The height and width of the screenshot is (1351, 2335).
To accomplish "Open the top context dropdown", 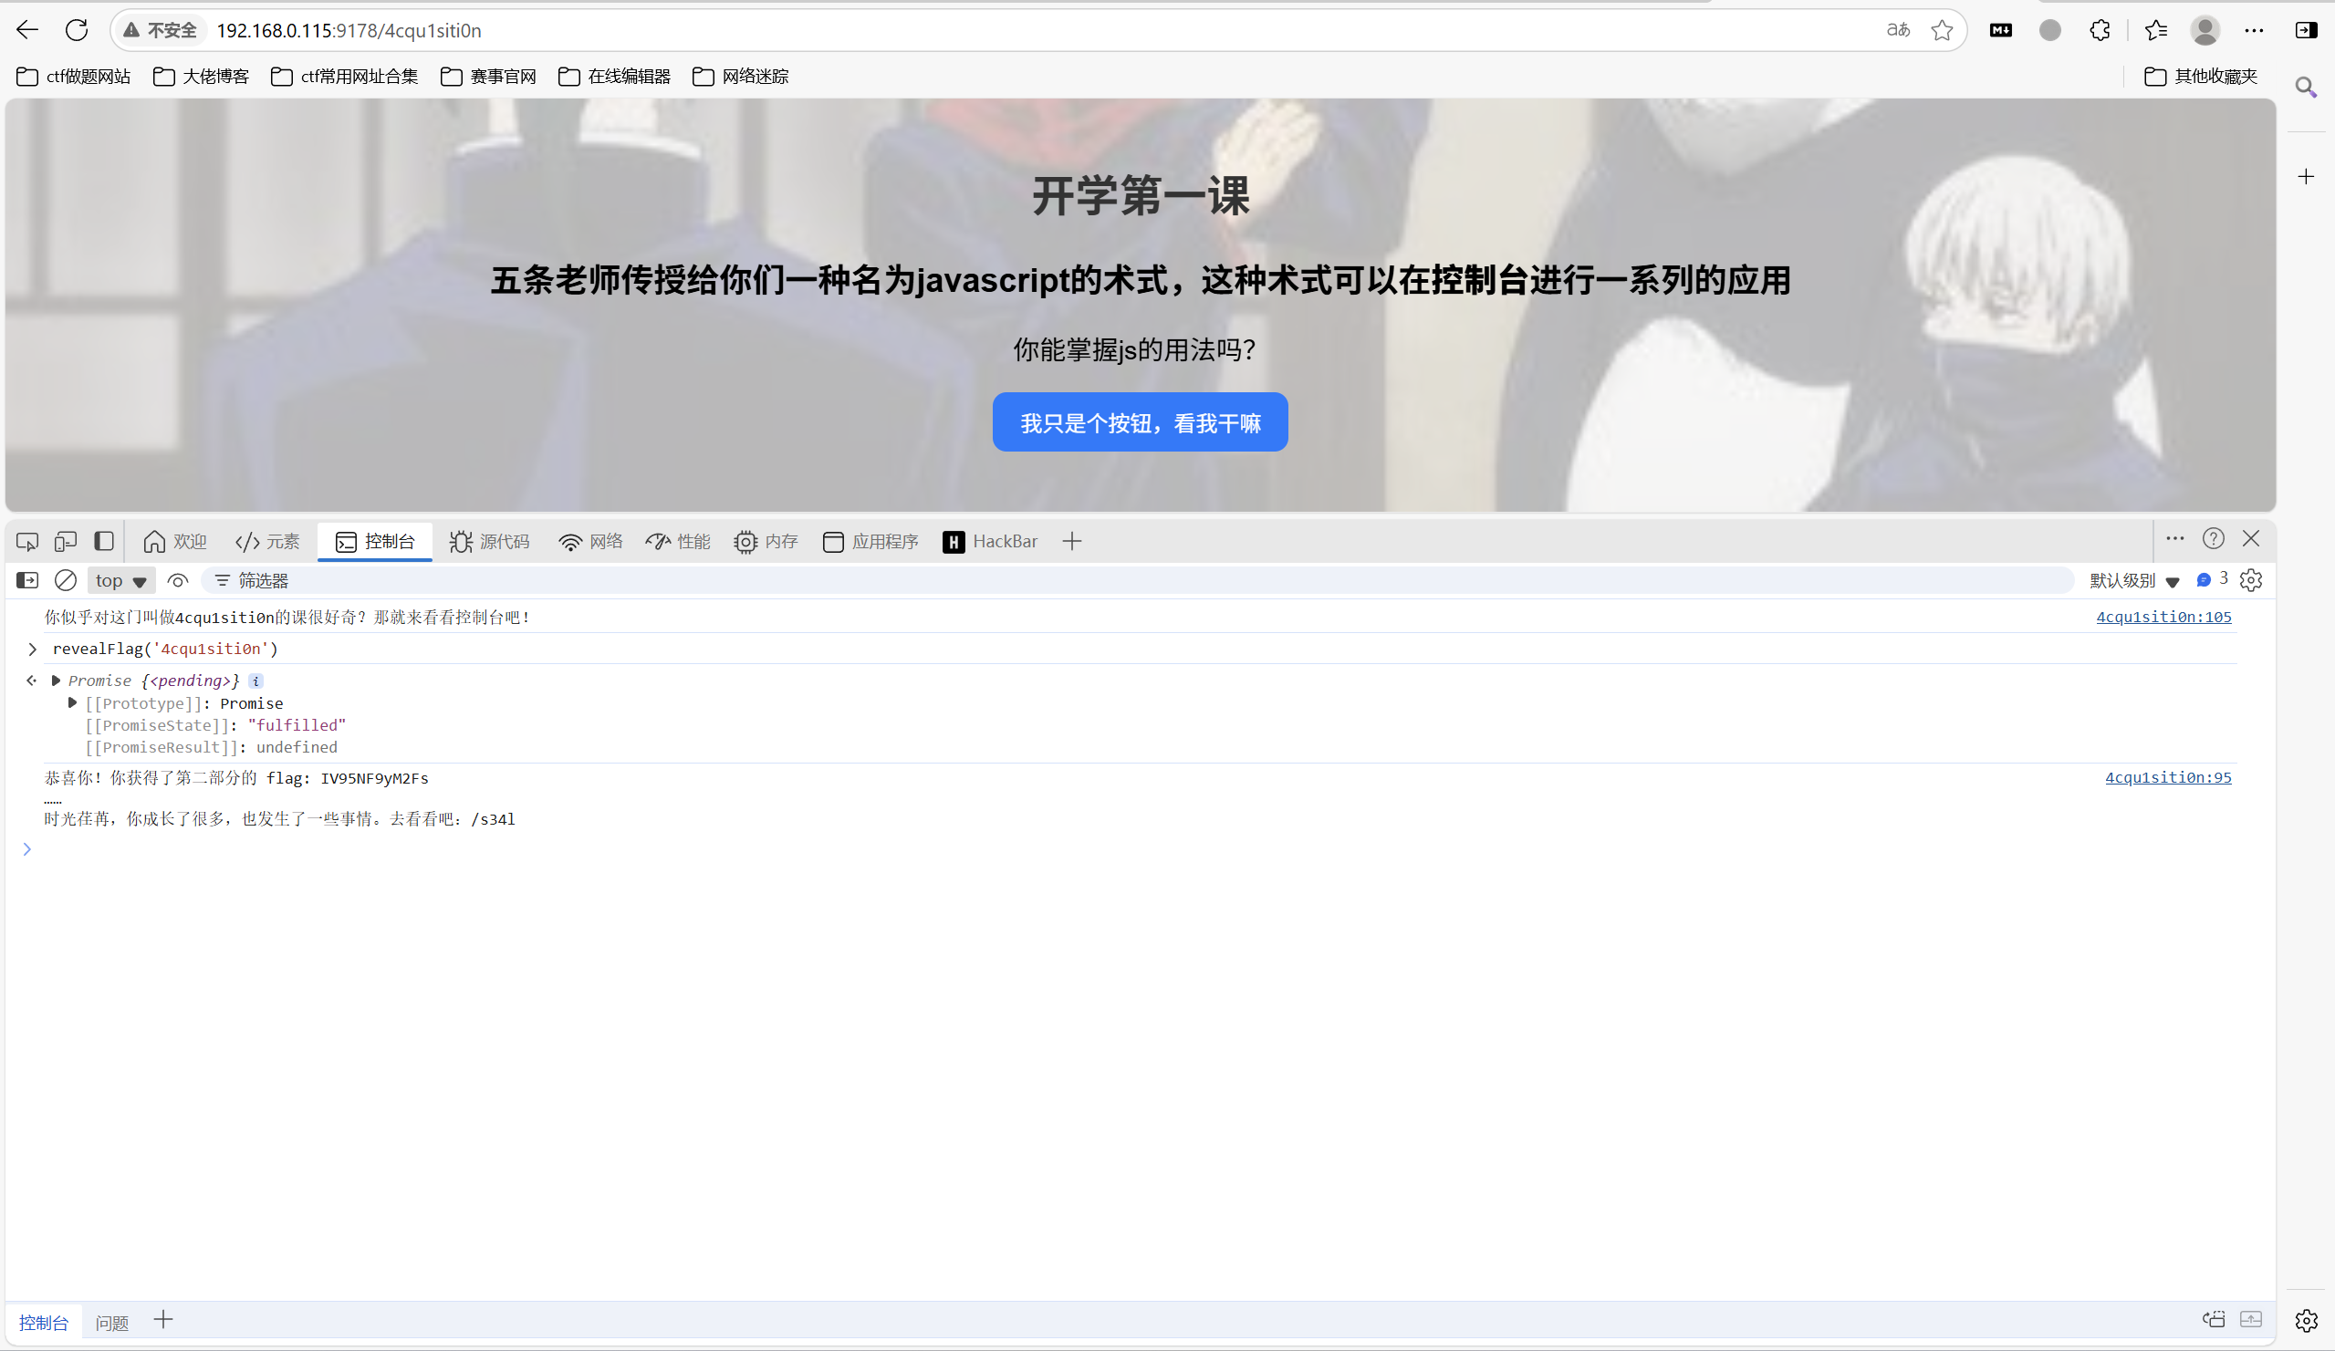I will coord(120,581).
